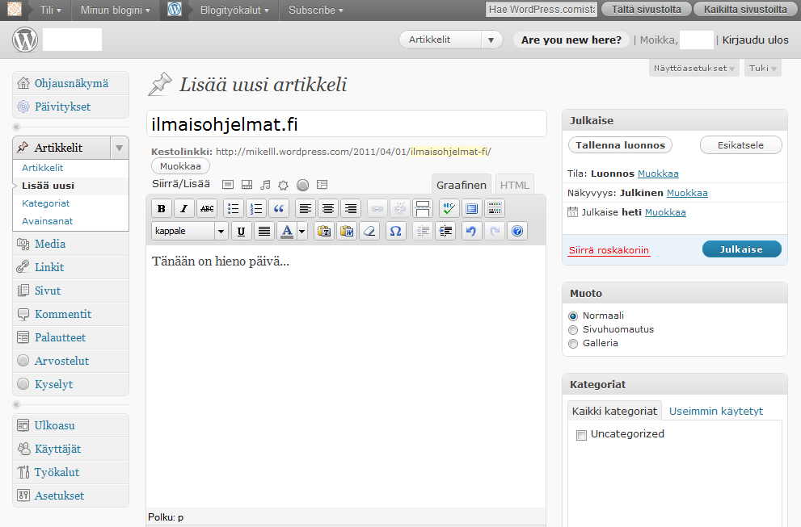Check the Uncategorized category box
This screenshot has height=527, width=801.
coord(581,435)
